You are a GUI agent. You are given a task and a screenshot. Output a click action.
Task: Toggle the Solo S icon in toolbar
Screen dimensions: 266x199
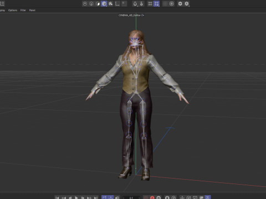(141, 4)
